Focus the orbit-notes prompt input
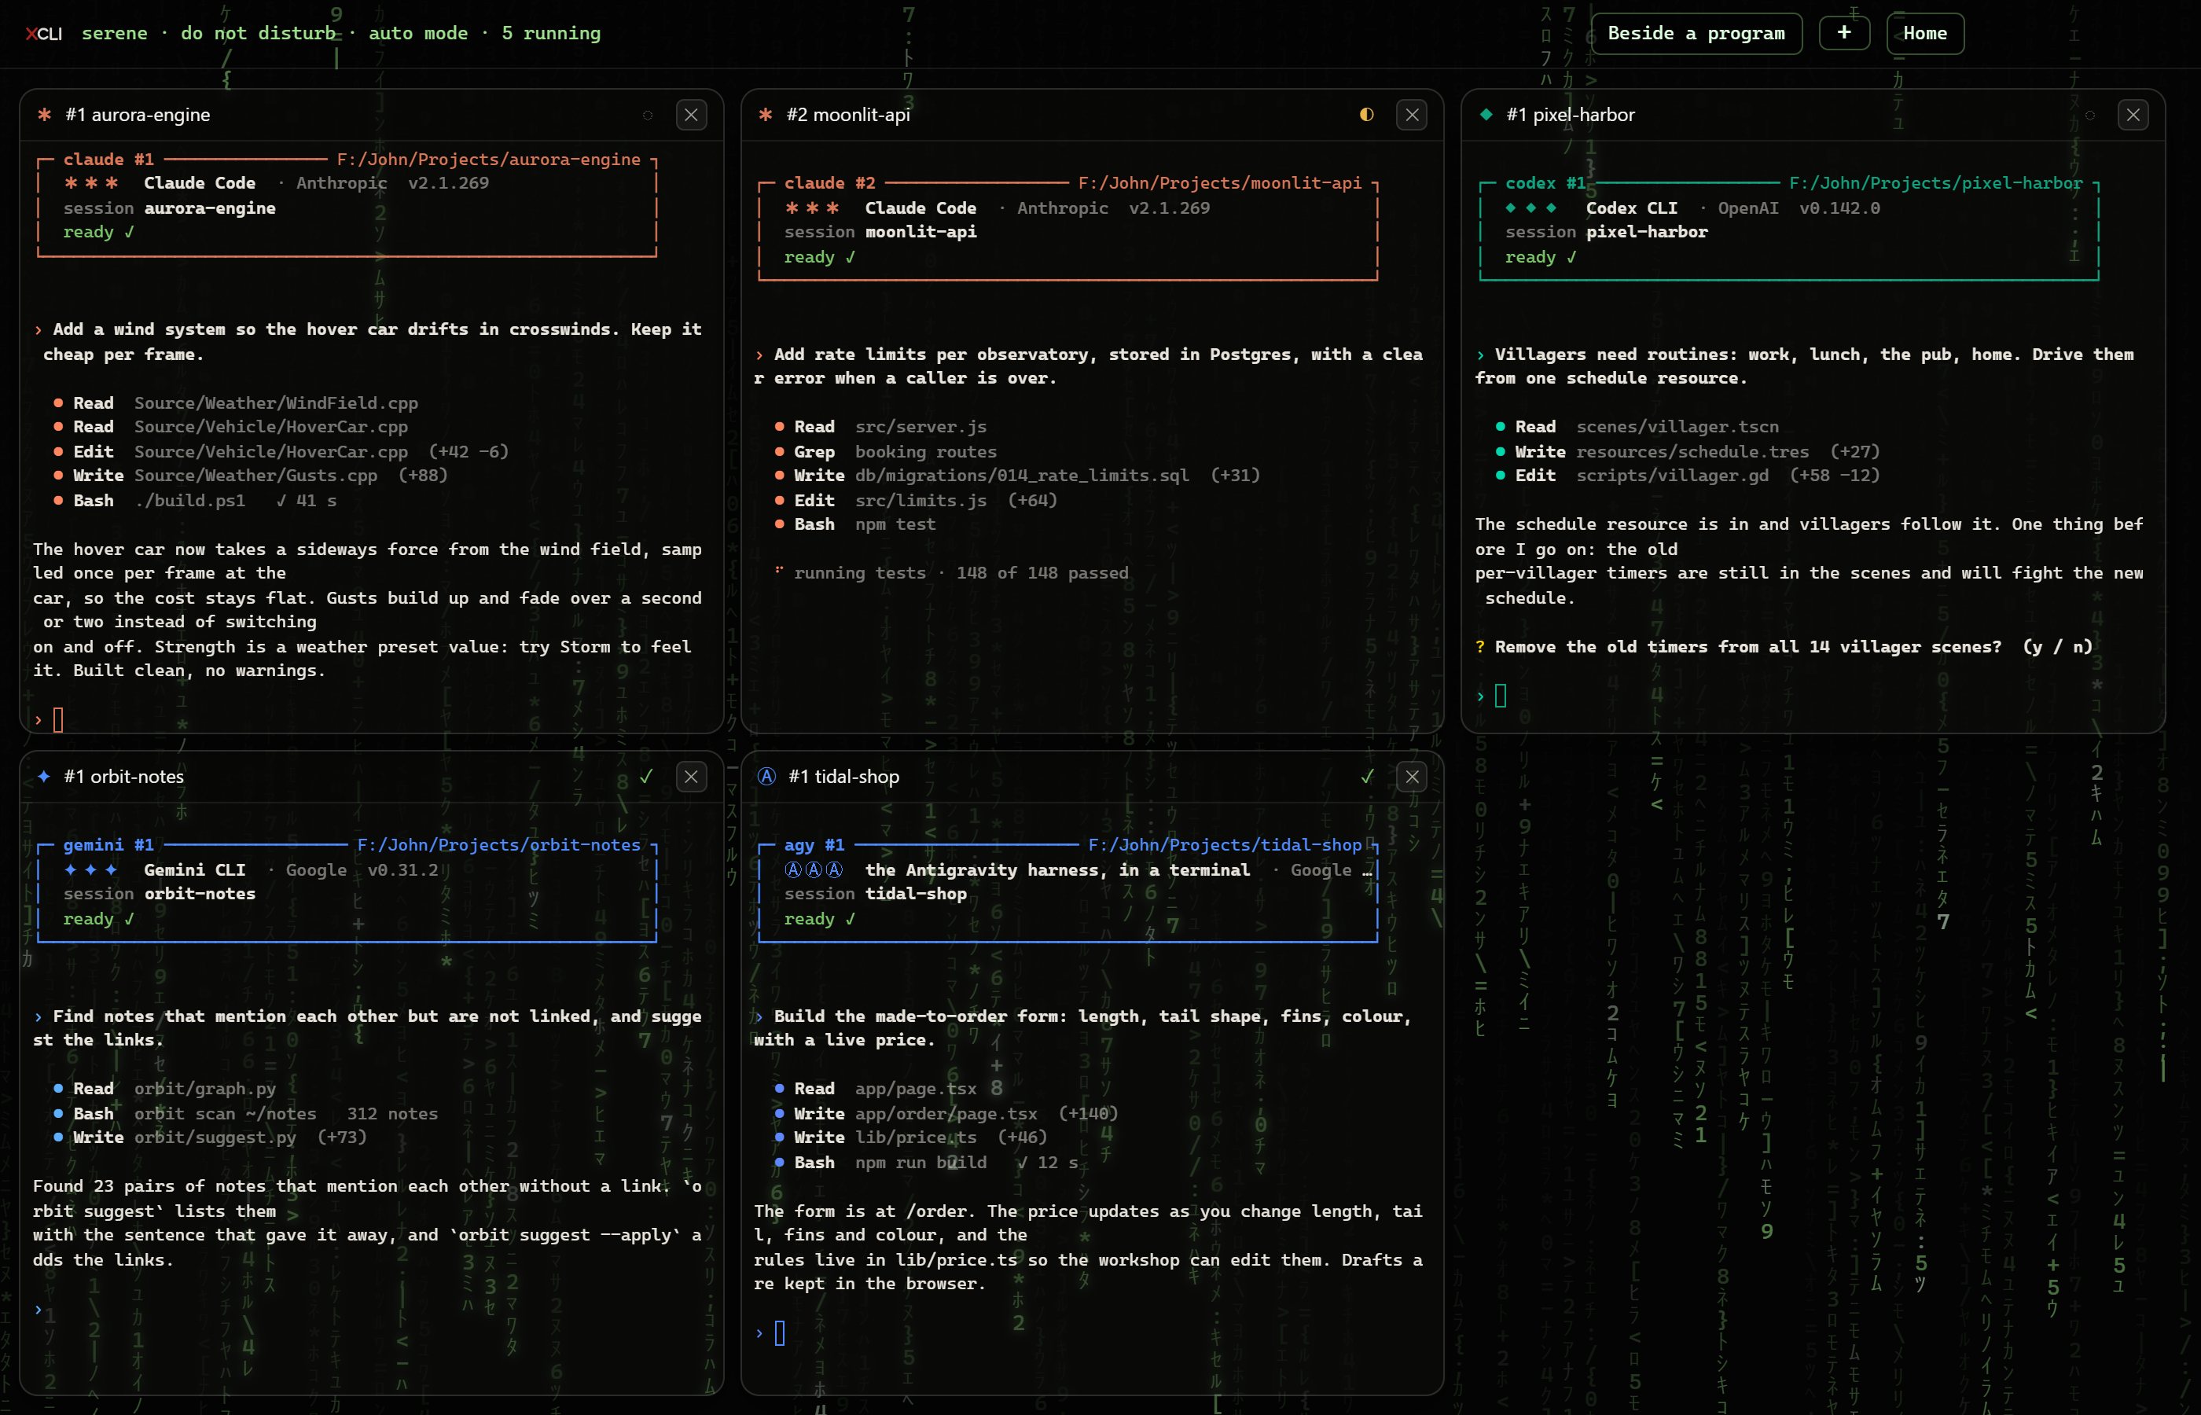The width and height of the screenshot is (2201, 1415). tap(367, 1308)
